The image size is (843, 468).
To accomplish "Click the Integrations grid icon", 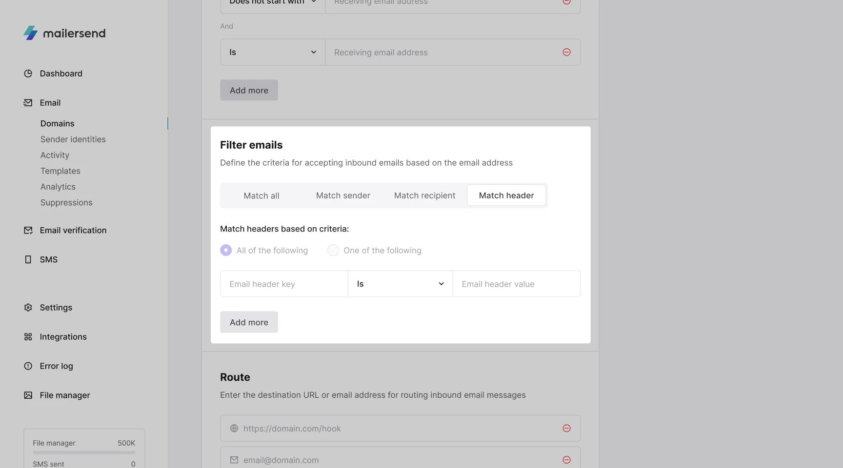I will coord(28,337).
